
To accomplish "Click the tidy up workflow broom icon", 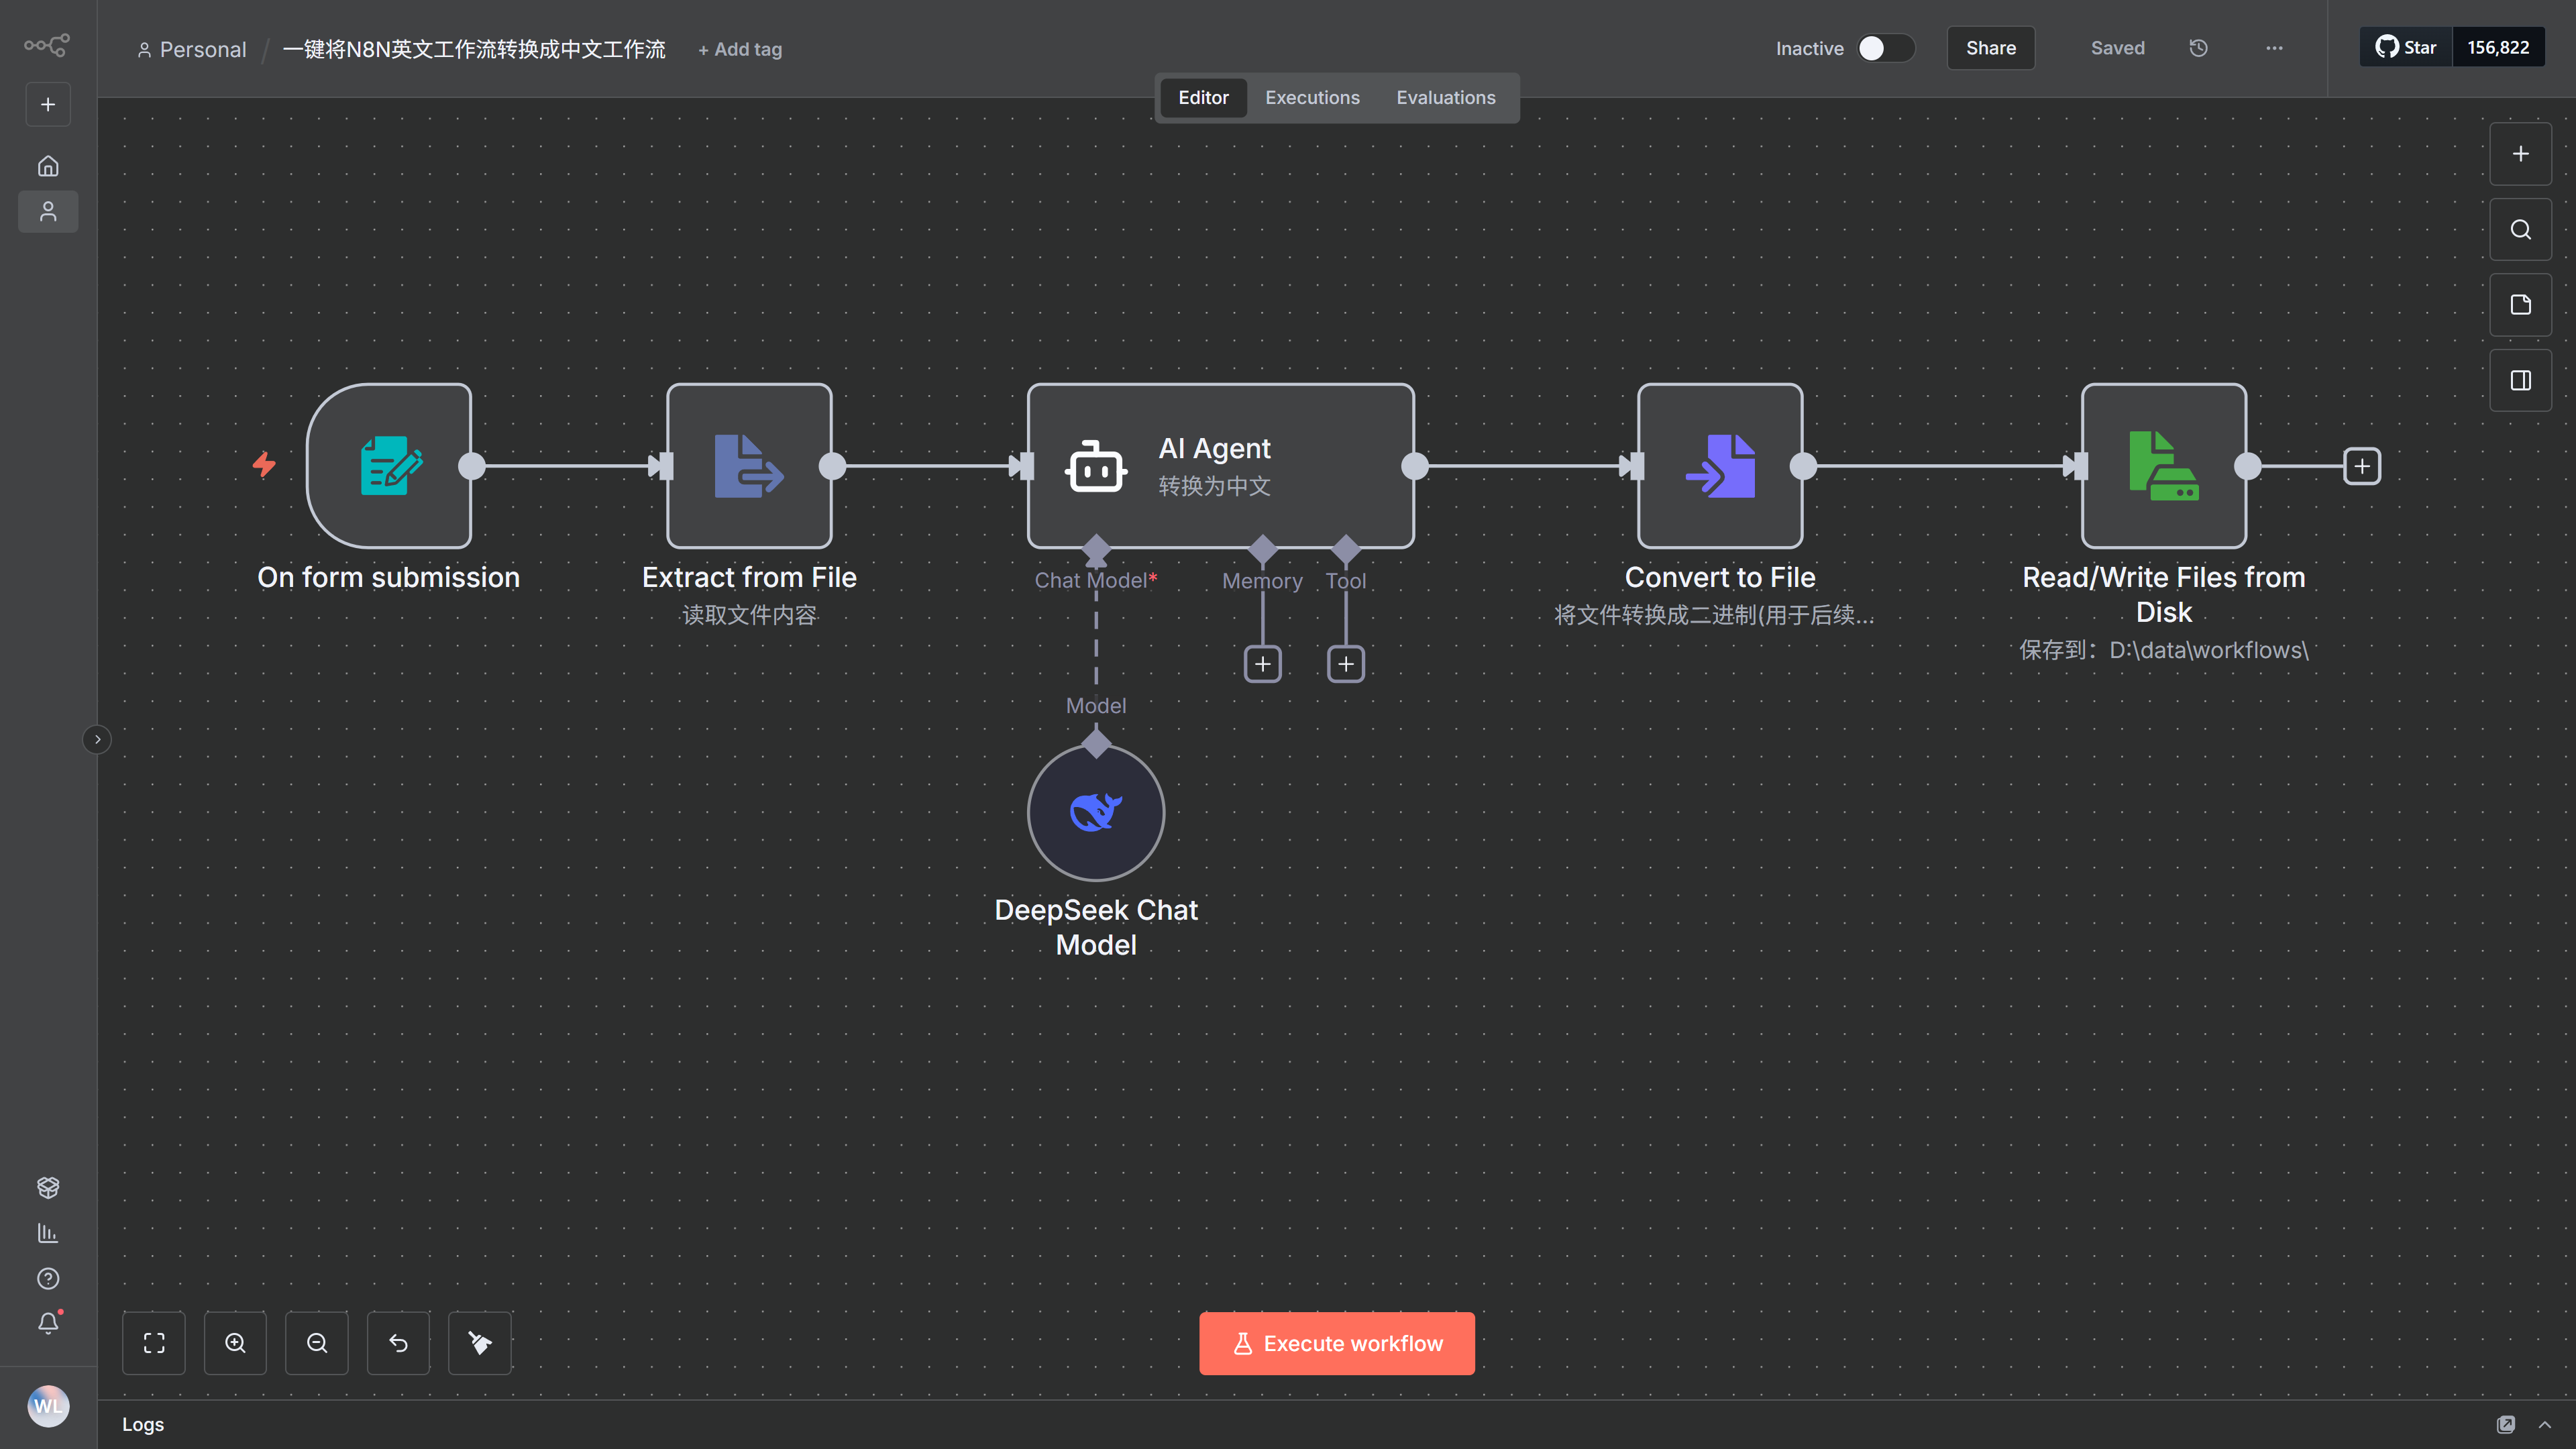I will coord(480,1343).
